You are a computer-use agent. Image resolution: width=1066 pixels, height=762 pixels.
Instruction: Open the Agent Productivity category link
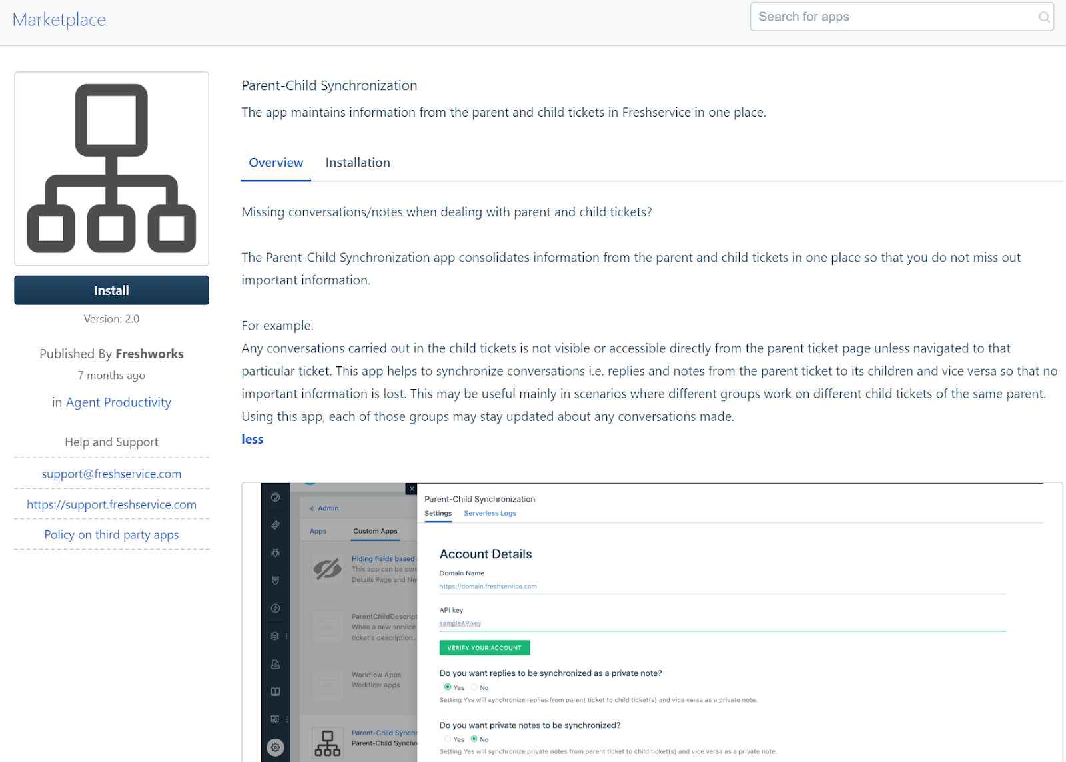pos(118,402)
